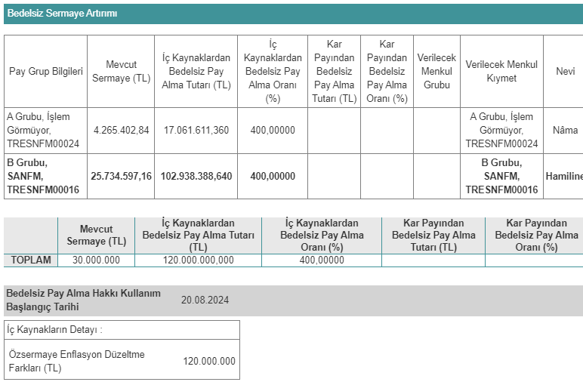Select the 20.08.2024 start date value

coord(205,300)
